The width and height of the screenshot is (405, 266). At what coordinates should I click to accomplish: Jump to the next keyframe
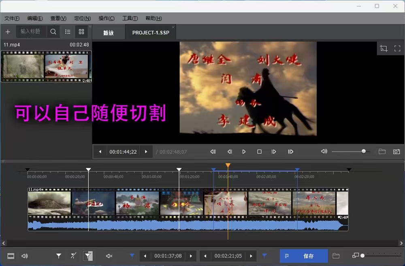290,152
